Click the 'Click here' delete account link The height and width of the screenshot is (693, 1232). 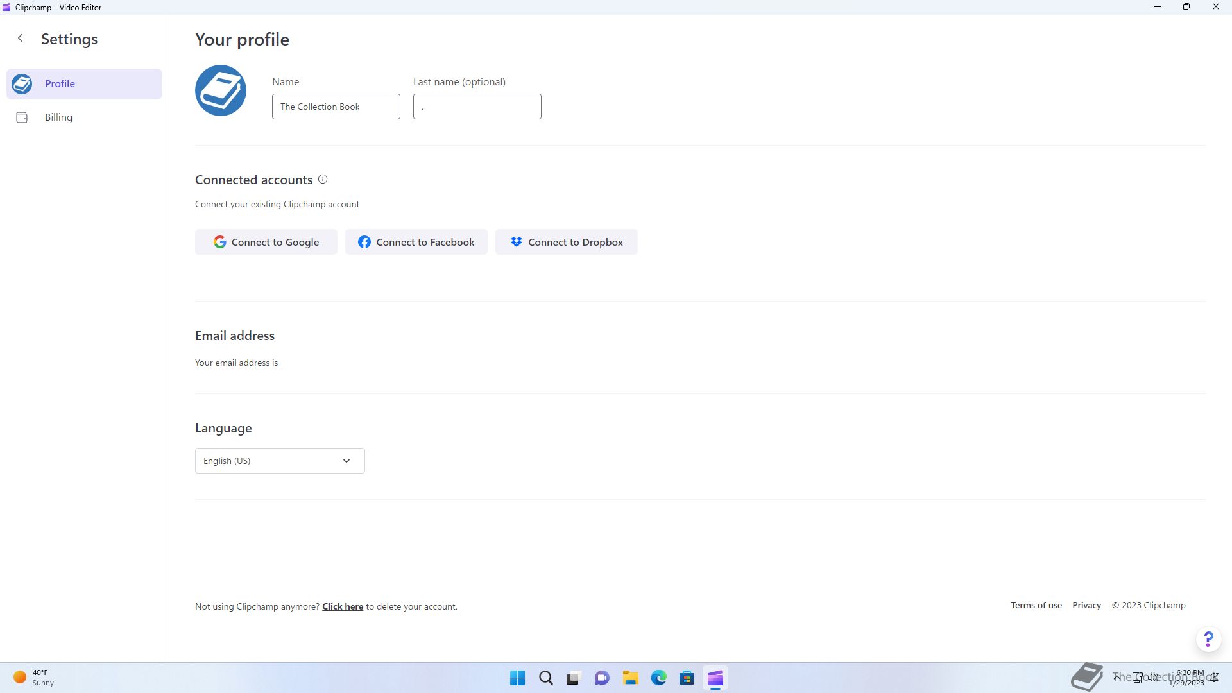click(x=342, y=606)
